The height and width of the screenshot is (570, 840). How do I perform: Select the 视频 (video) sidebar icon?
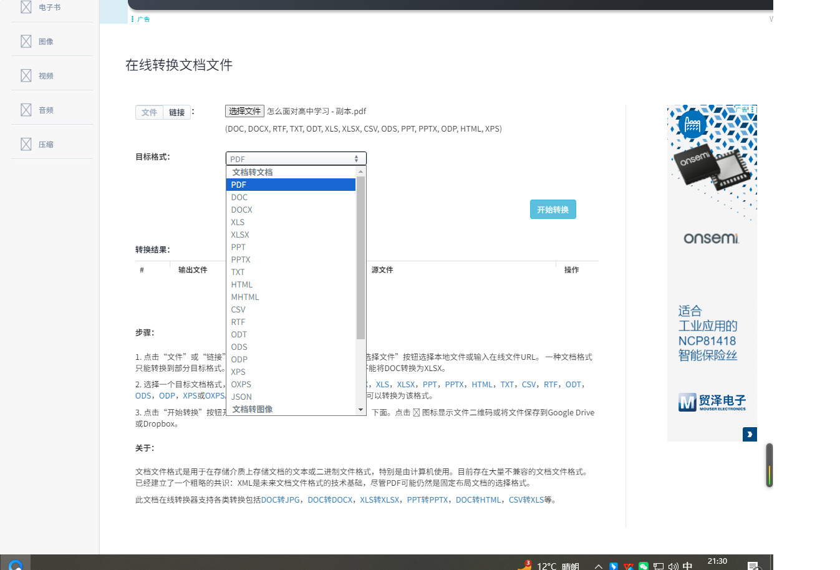coord(26,75)
